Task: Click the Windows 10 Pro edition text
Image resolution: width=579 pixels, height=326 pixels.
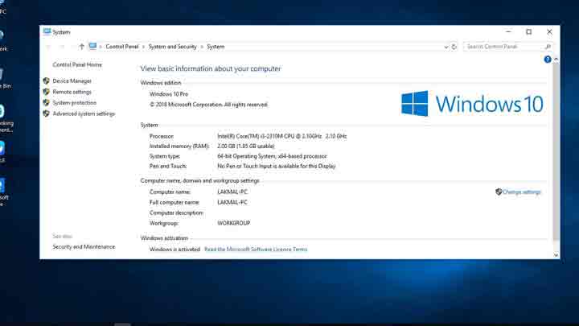Action: [169, 94]
